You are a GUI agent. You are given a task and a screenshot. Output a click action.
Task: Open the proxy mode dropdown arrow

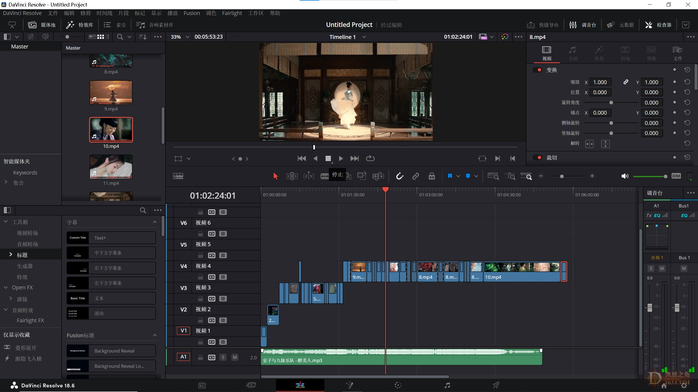tap(492, 37)
